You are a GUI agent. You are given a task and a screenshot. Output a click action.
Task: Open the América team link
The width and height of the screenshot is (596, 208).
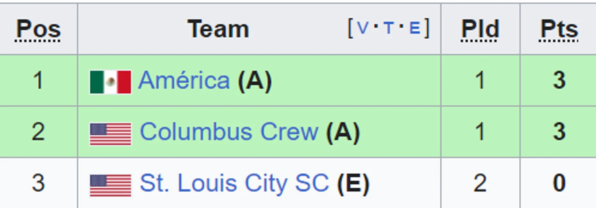point(184,80)
